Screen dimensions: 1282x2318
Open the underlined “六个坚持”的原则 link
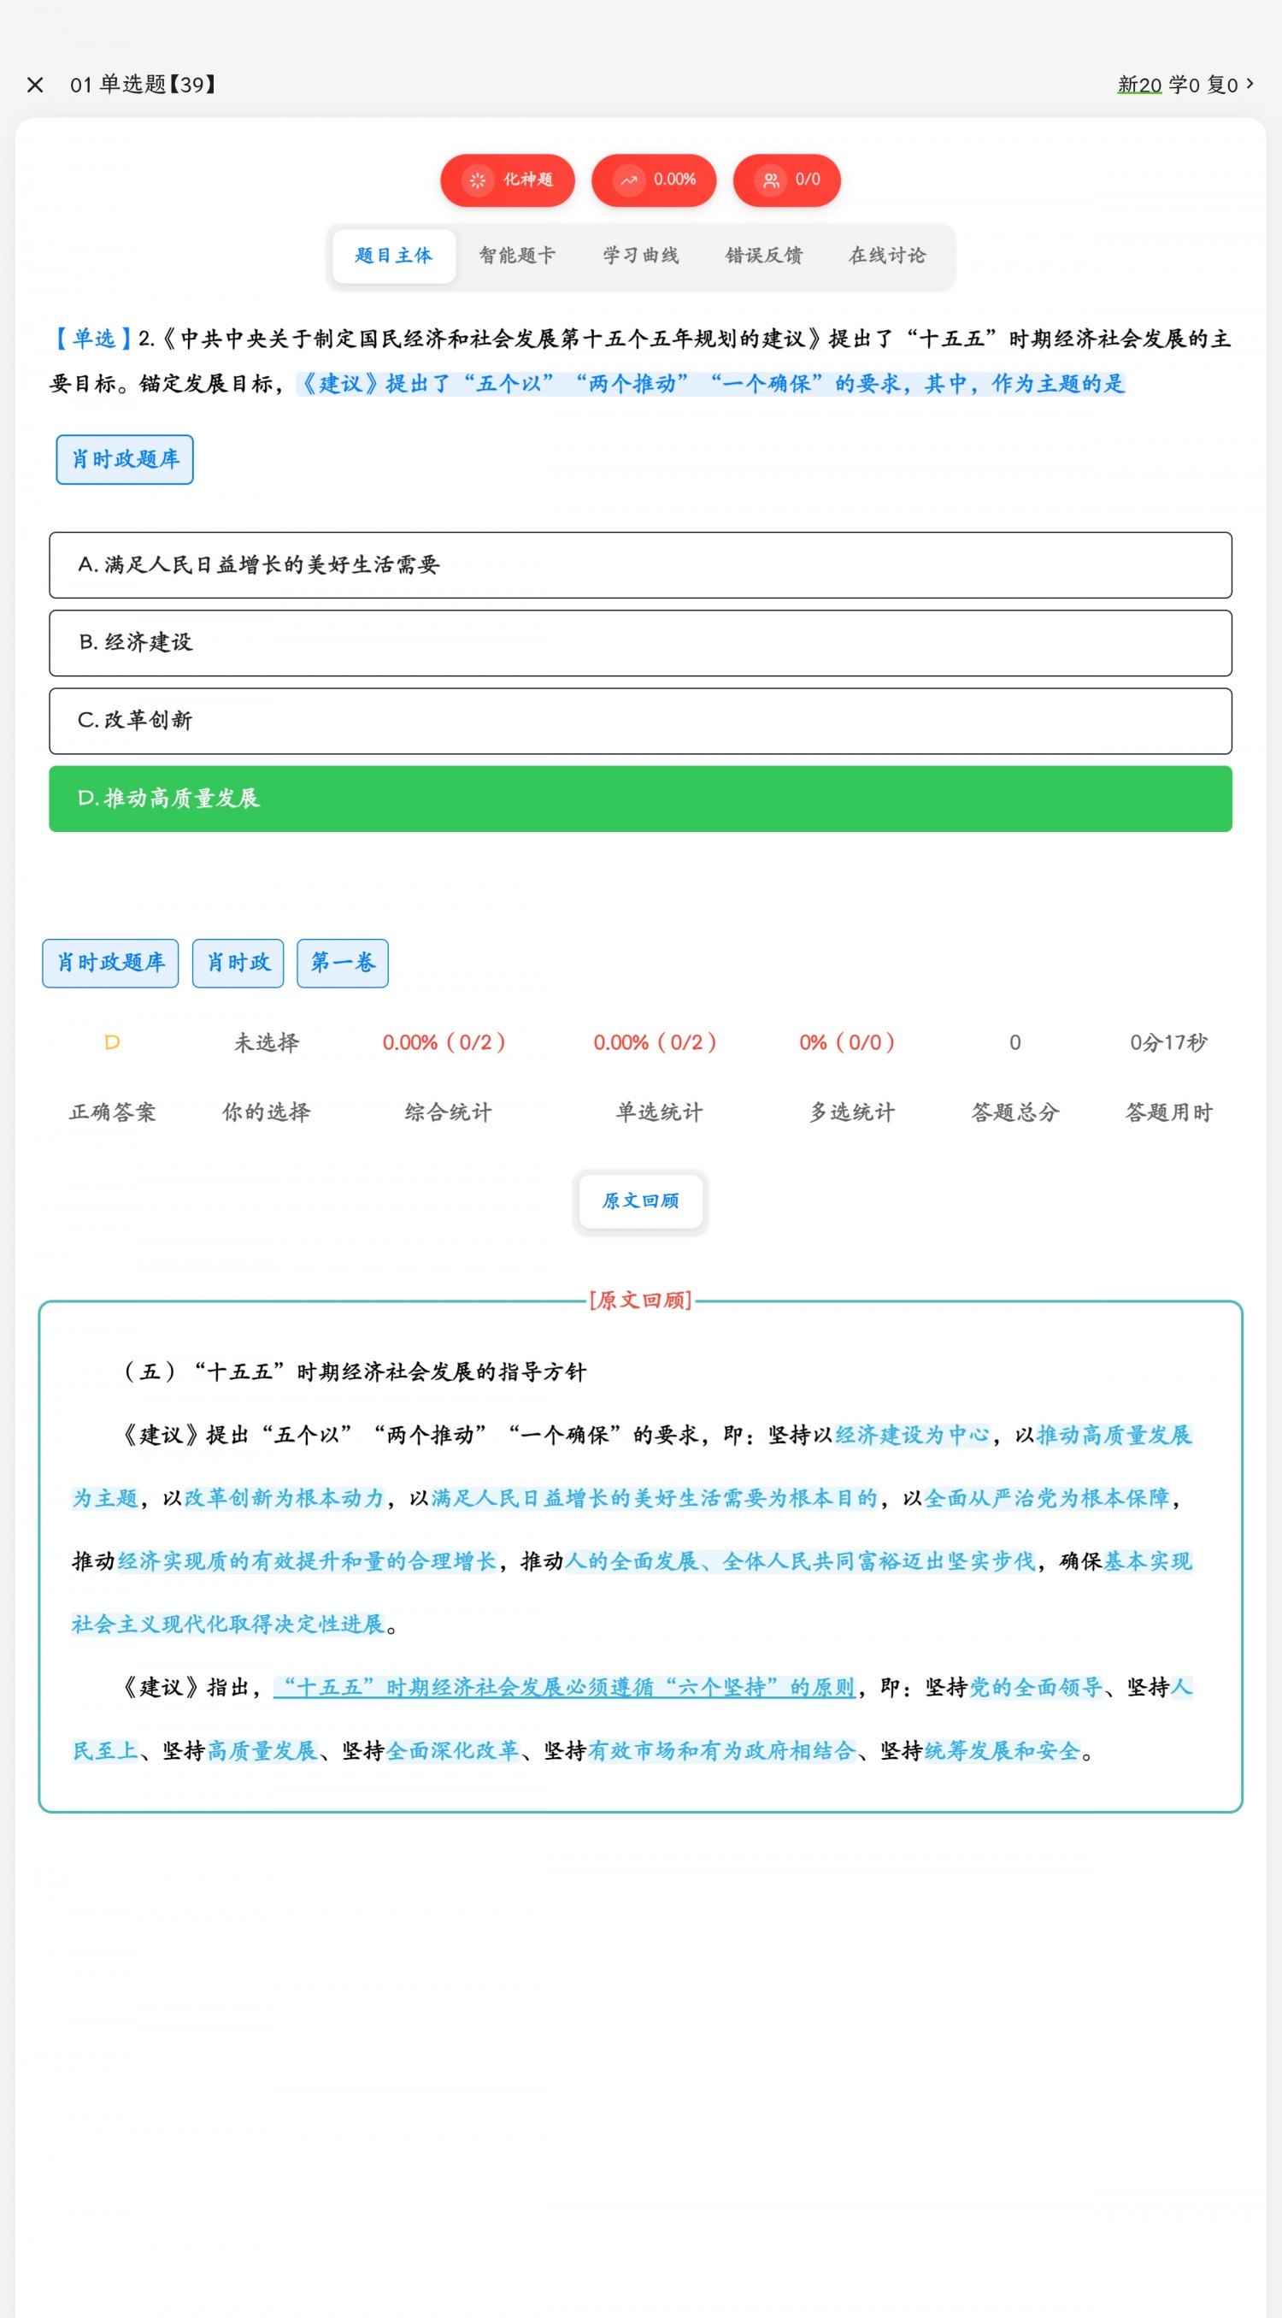coord(564,1687)
